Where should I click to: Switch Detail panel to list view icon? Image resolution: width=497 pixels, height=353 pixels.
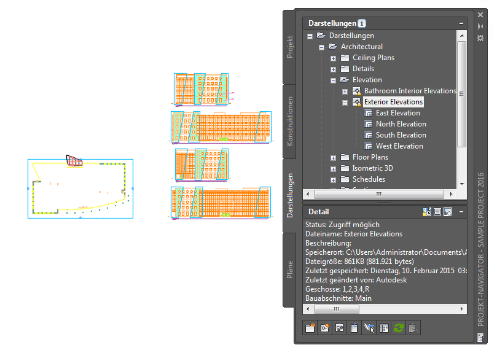437,212
